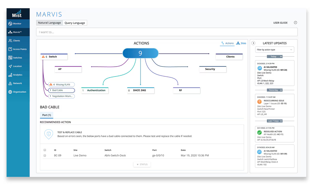Click the Live Demo site cell
315x190 pixels.
click(80, 156)
